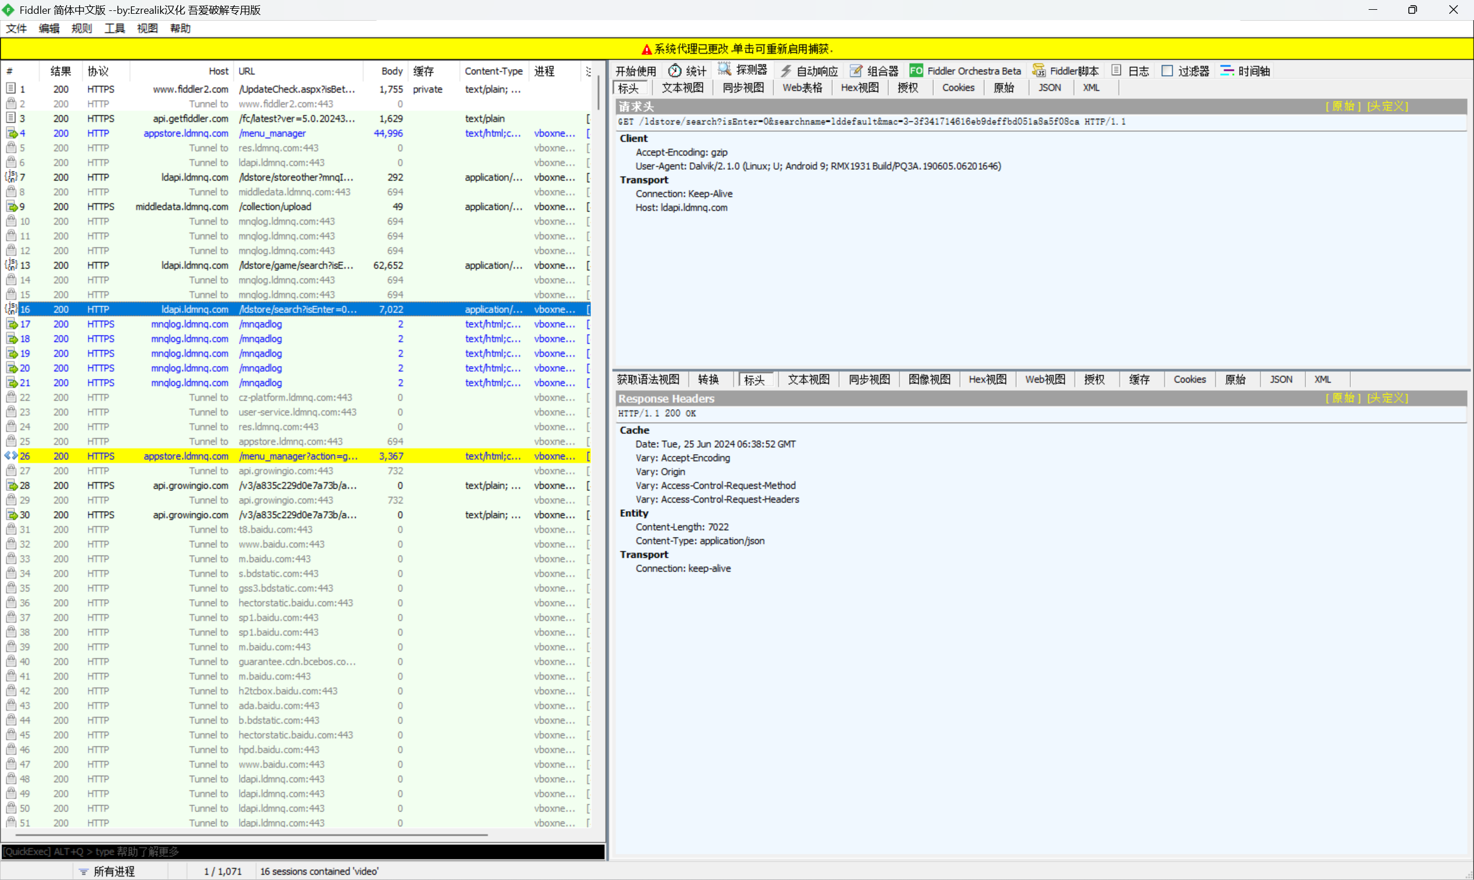The width and height of the screenshot is (1474, 880).
Task: Open the 视图 menu
Action: tap(147, 28)
